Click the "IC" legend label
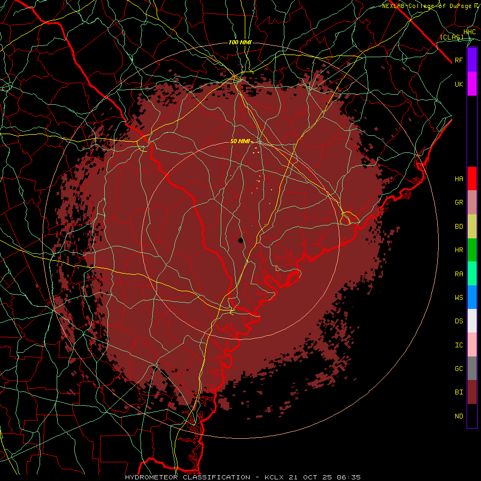This screenshot has height=481, width=481. click(459, 345)
